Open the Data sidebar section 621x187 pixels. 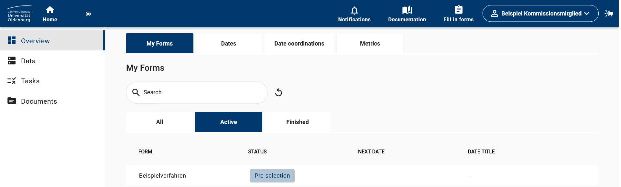(28, 61)
